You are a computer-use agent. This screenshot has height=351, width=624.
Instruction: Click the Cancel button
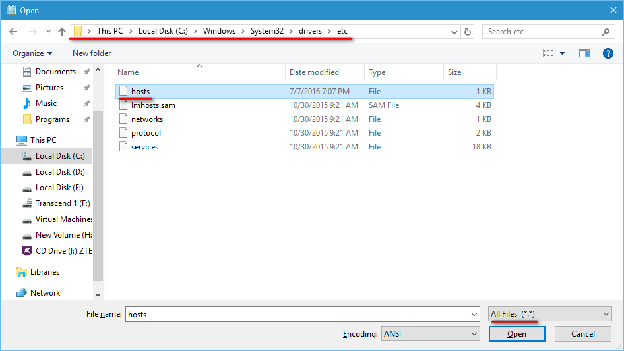click(583, 334)
